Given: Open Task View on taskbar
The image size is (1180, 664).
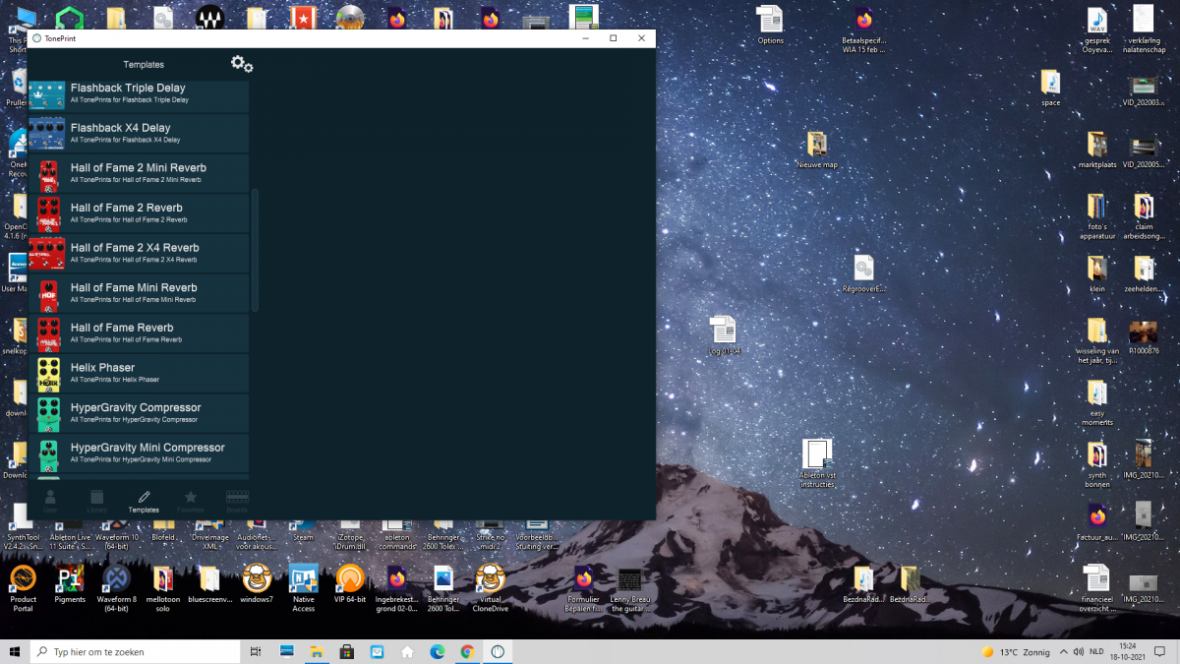Looking at the screenshot, I should [256, 651].
